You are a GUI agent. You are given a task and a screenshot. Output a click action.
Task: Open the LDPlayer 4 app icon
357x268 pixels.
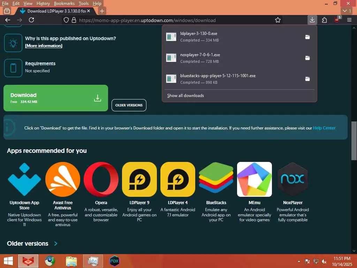point(177,179)
